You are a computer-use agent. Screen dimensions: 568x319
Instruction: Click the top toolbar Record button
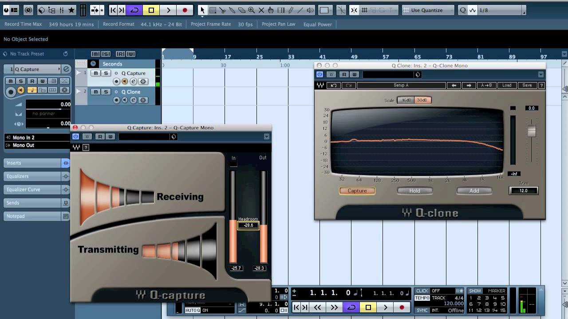coord(185,10)
